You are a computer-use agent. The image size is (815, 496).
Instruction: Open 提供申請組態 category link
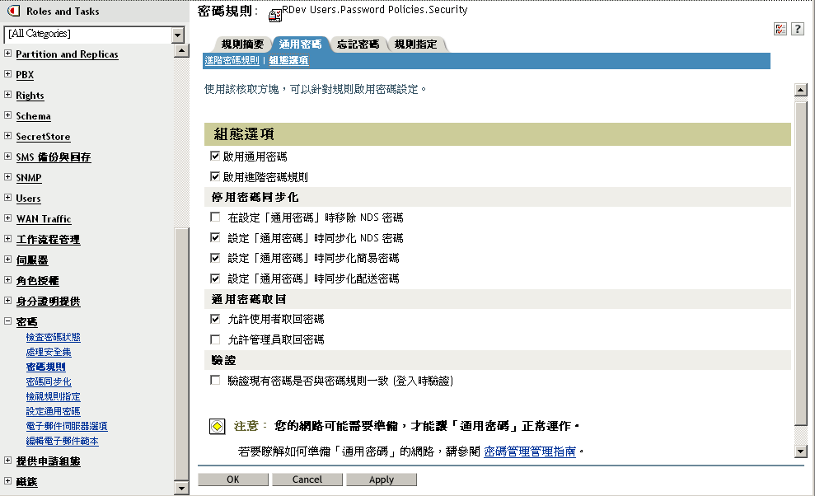48,461
